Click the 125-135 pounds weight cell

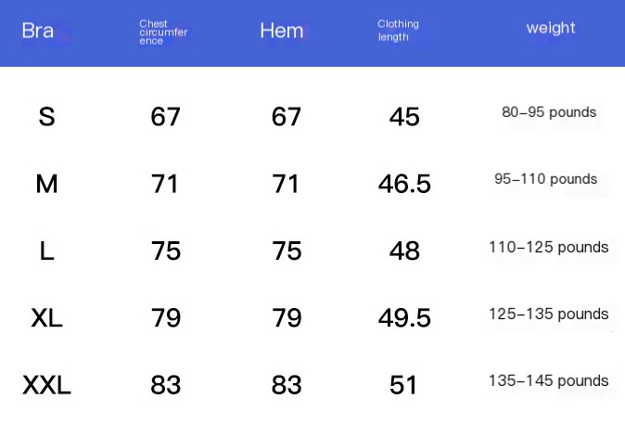pos(548,314)
